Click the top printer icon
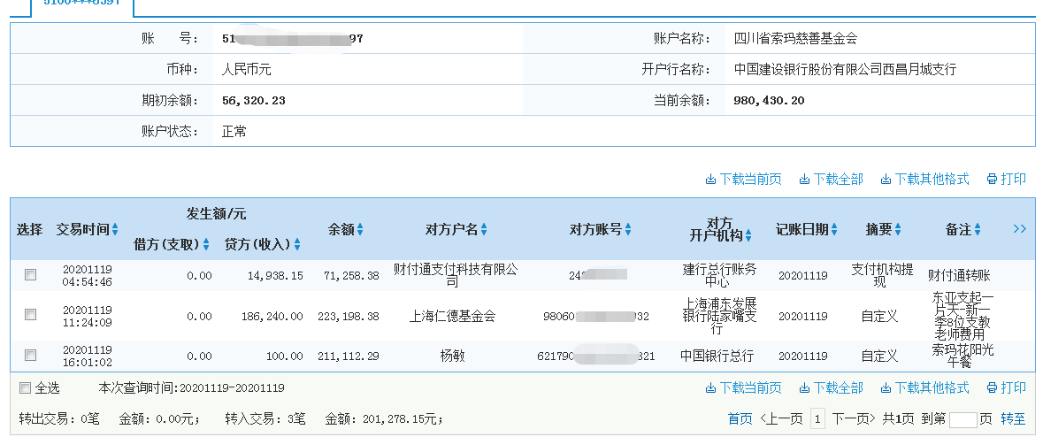1043x437 pixels. [992, 179]
